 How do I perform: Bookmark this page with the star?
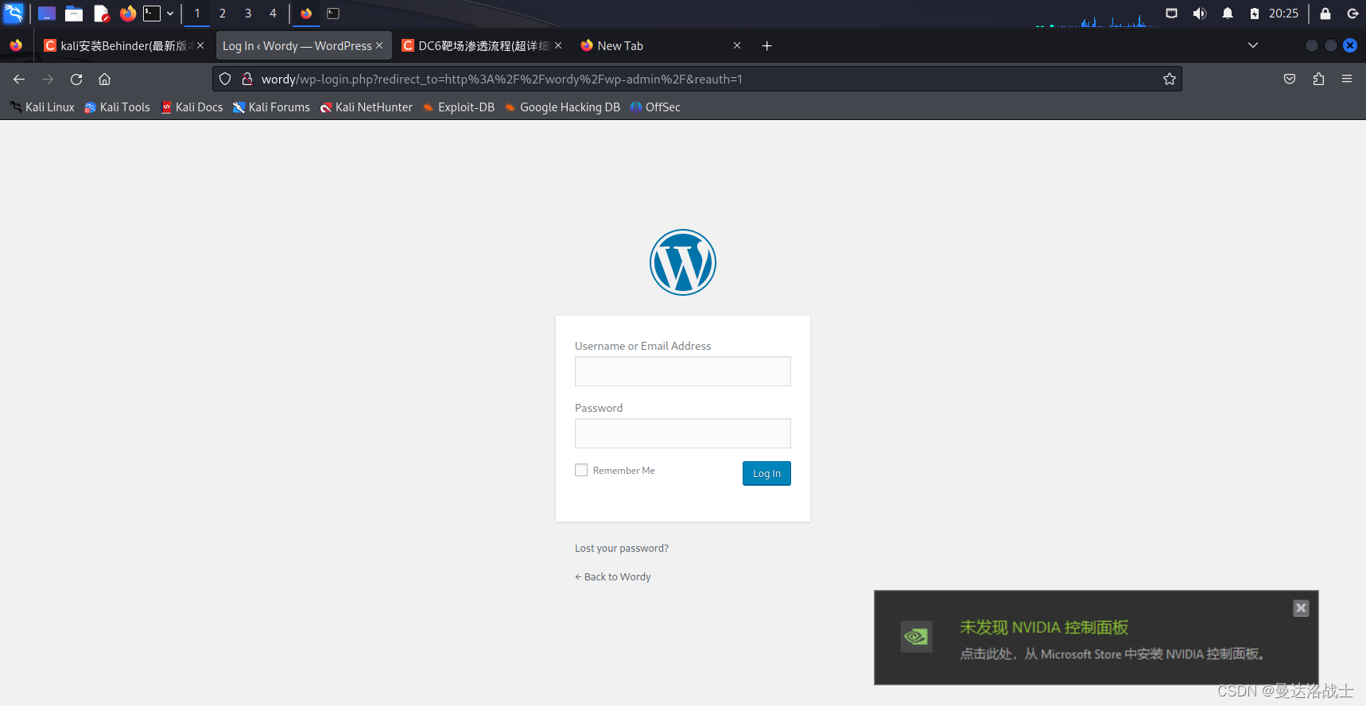tap(1169, 80)
